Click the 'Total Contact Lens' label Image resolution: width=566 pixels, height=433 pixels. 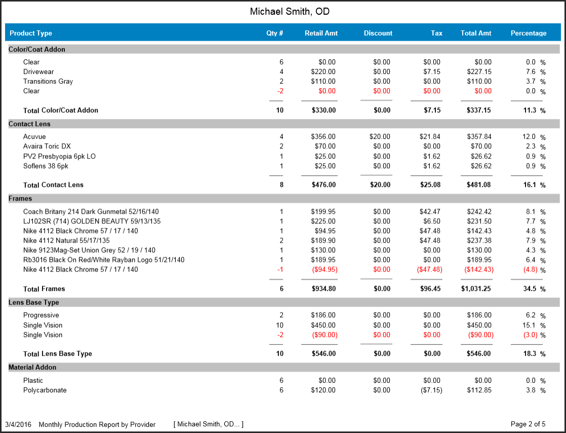point(54,185)
